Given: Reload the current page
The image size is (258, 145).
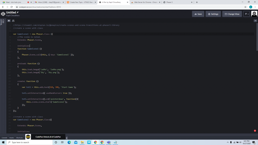Looking at the screenshot, I should [x=12, y=7].
